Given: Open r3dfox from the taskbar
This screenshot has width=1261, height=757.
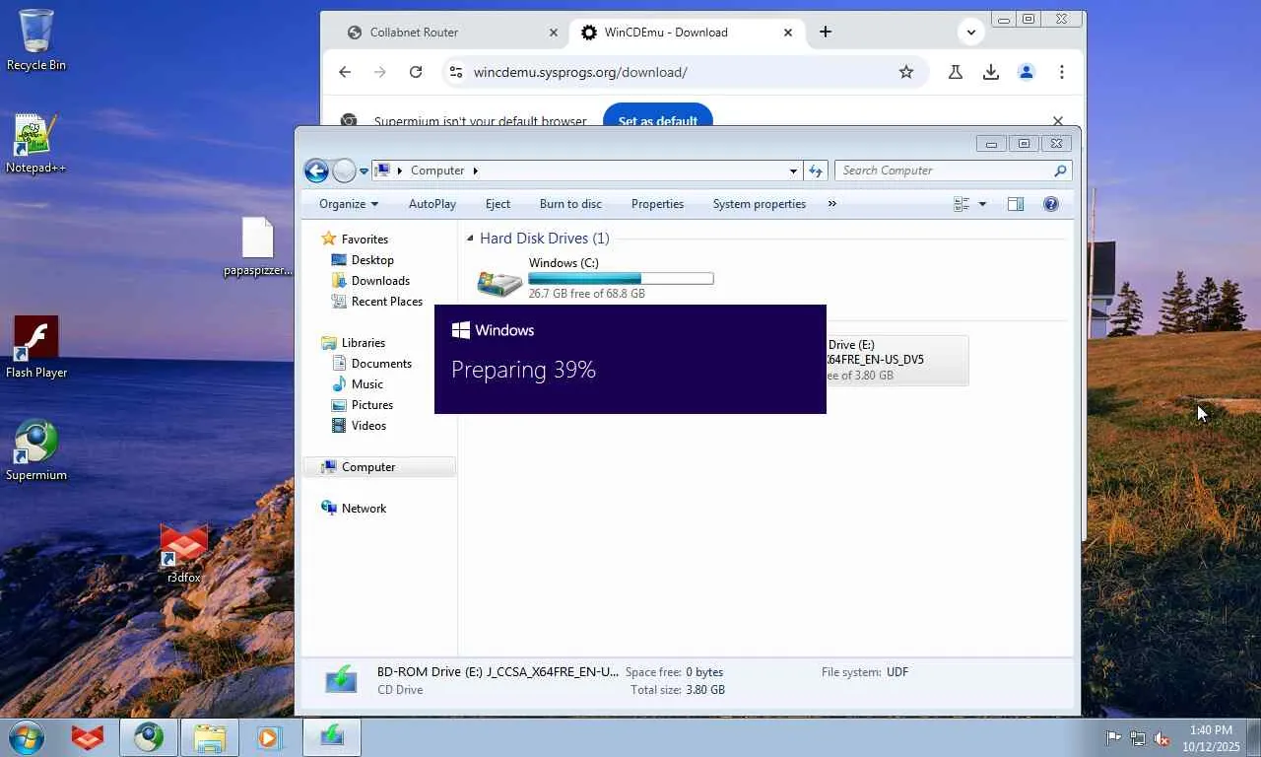Looking at the screenshot, I should click(x=88, y=737).
